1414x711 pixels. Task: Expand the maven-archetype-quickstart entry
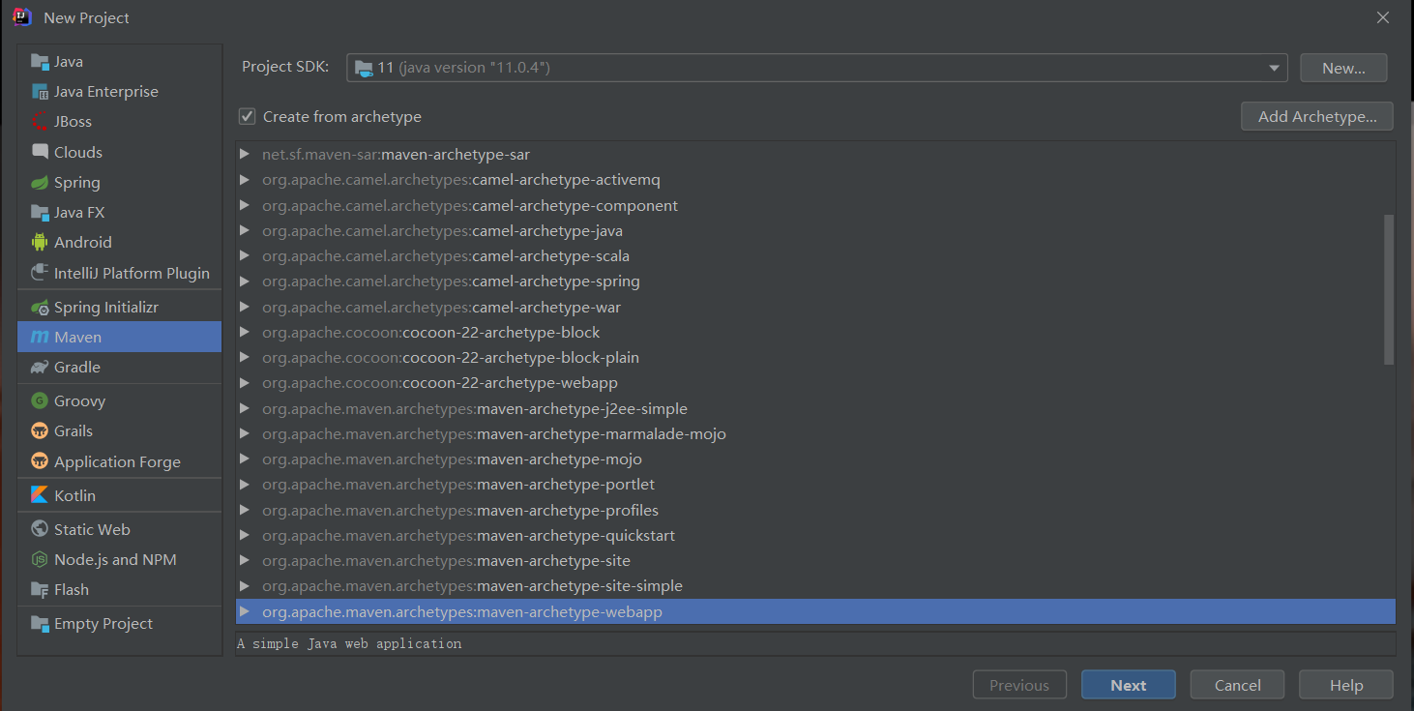(245, 536)
